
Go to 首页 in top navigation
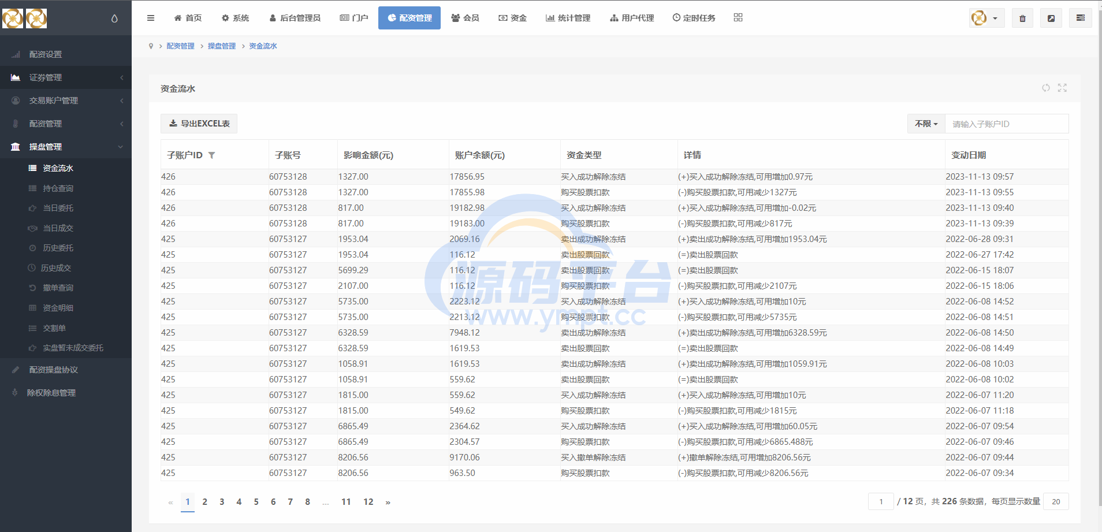tap(188, 18)
